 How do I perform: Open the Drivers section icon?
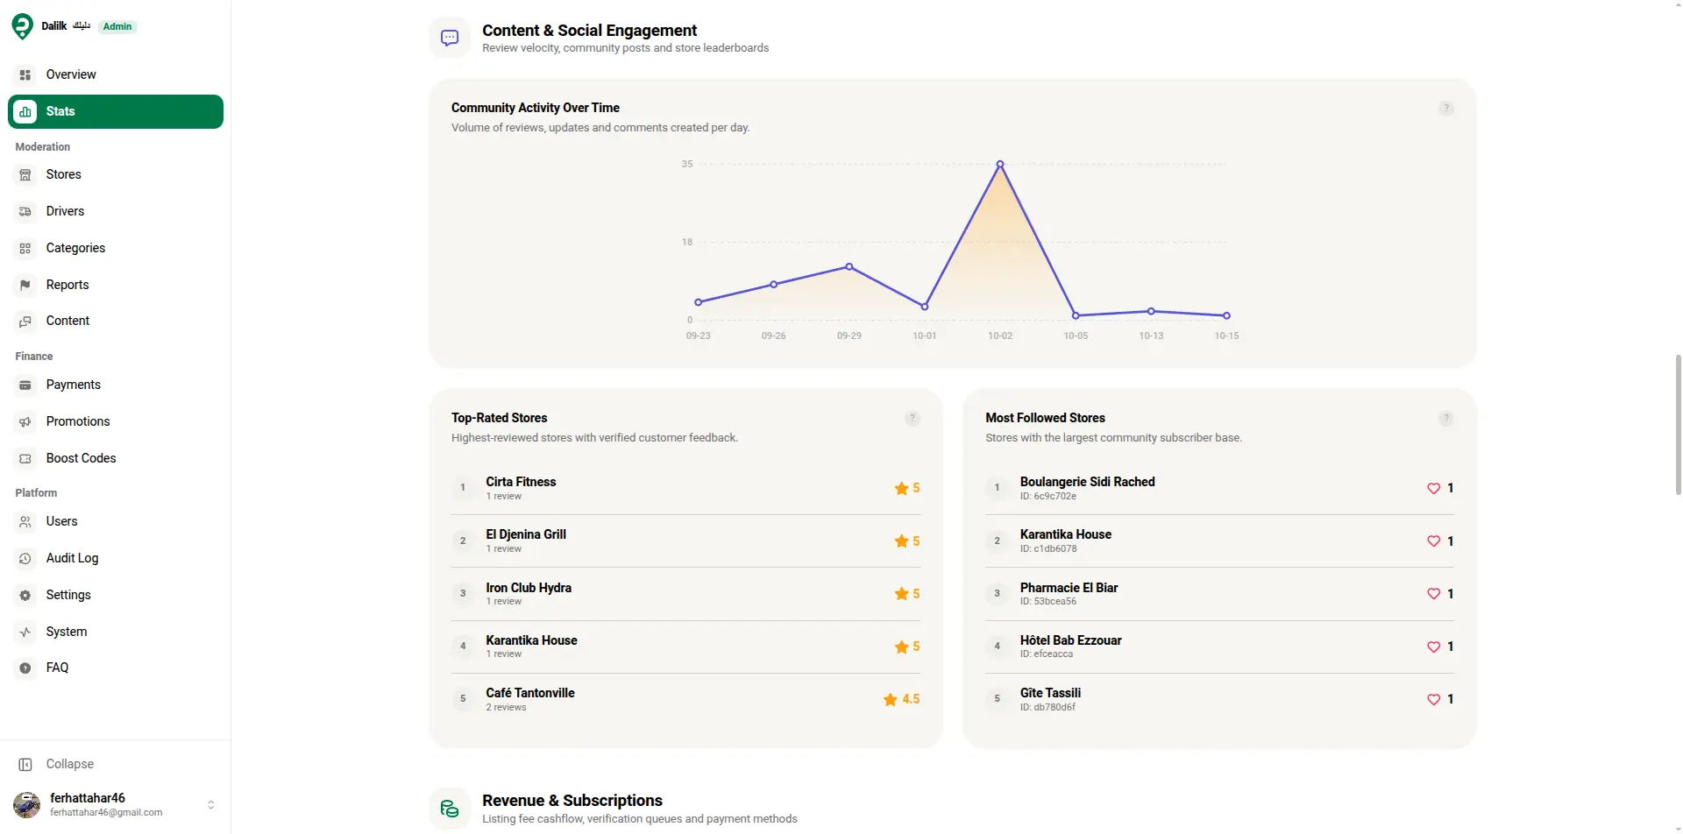(25, 211)
